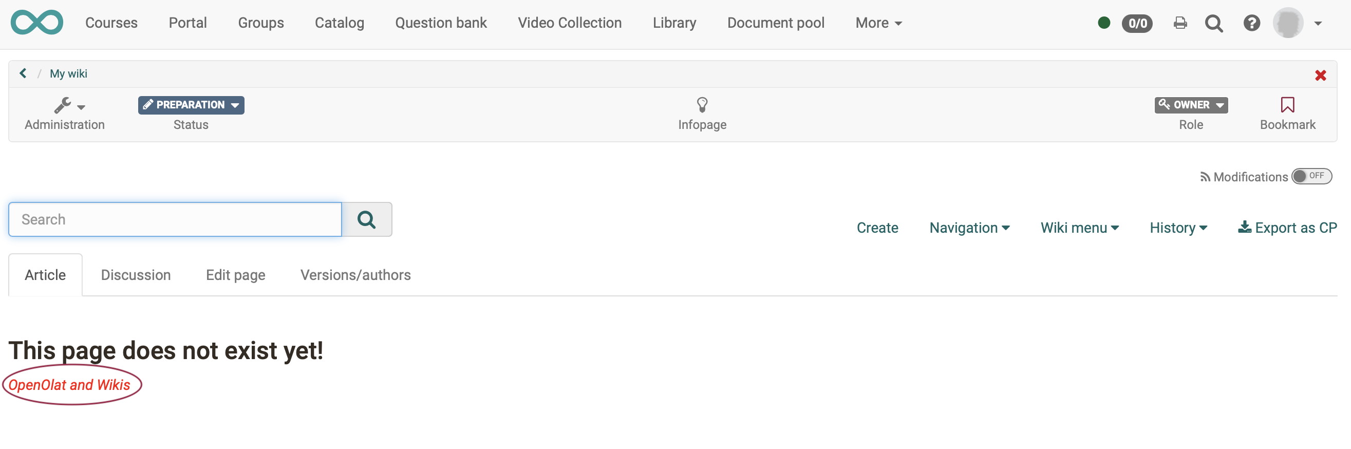The width and height of the screenshot is (1351, 449).
Task: Click the wiki search magnifier button
Action: click(x=367, y=219)
